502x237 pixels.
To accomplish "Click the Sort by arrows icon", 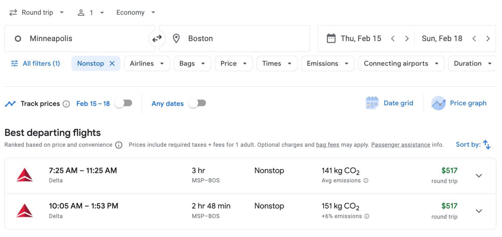I will click(486, 144).
